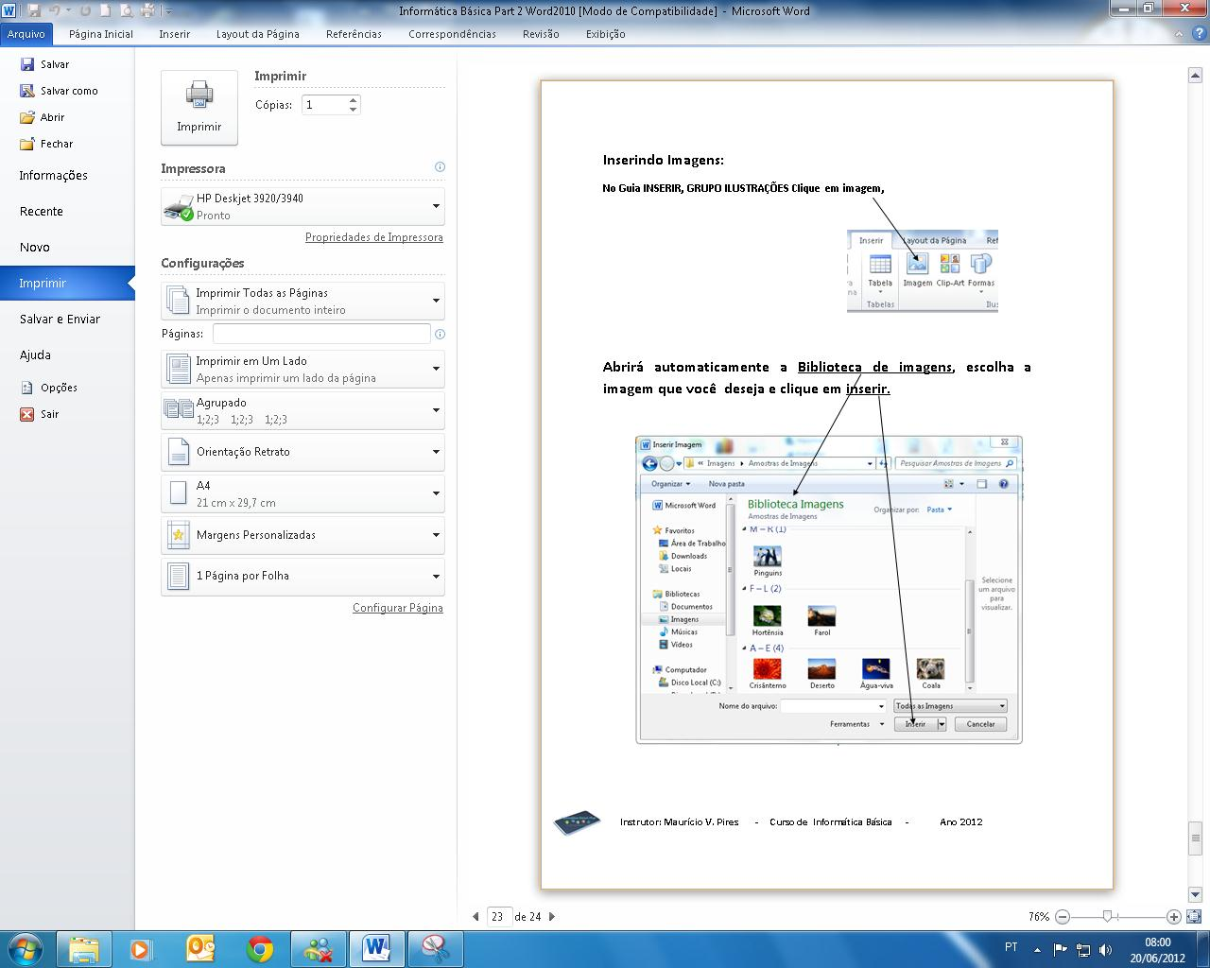
Task: Click the Quick Print icon in quick access toolbar
Action: click(147, 10)
